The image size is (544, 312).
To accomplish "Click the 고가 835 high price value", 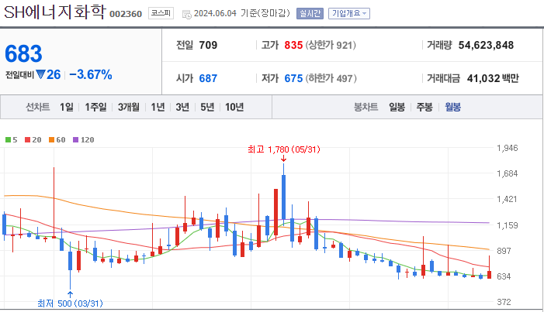I will coord(293,45).
